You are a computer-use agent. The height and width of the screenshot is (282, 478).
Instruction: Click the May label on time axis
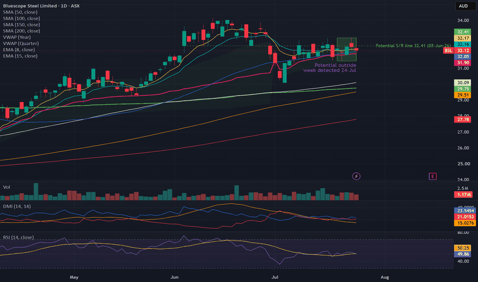coord(74,277)
